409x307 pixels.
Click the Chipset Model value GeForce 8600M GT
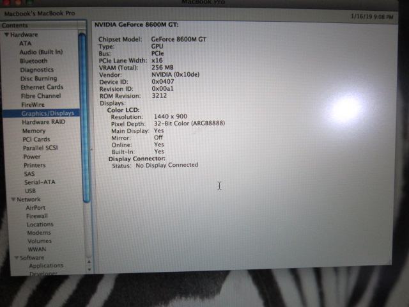179,40
